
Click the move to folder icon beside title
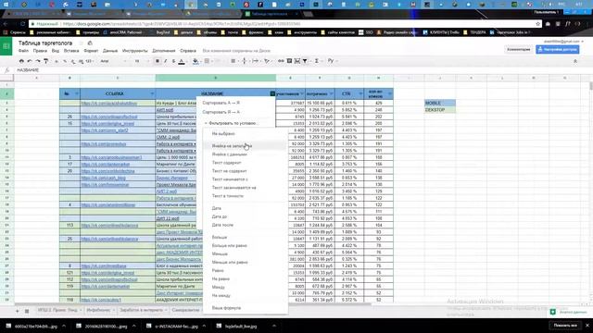pyautogui.click(x=90, y=43)
